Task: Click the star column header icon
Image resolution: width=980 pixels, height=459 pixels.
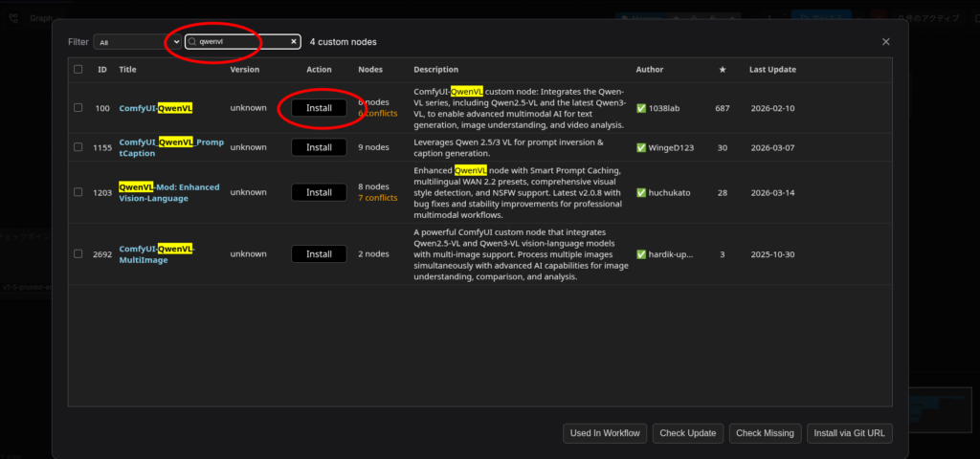Action: [x=722, y=70]
